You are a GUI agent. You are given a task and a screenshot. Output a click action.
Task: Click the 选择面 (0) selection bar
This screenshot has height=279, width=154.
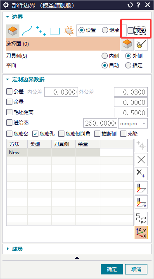click(x=63, y=44)
